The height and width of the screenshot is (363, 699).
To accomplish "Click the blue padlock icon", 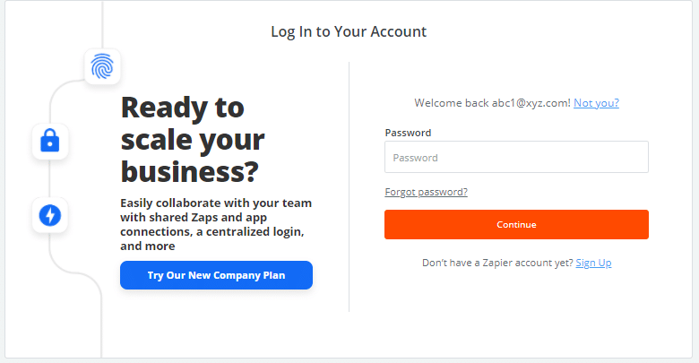I will click(50, 141).
